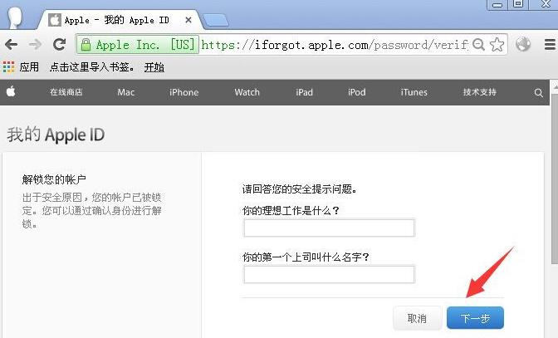
Task: Click the 取消 button
Action: 417,318
